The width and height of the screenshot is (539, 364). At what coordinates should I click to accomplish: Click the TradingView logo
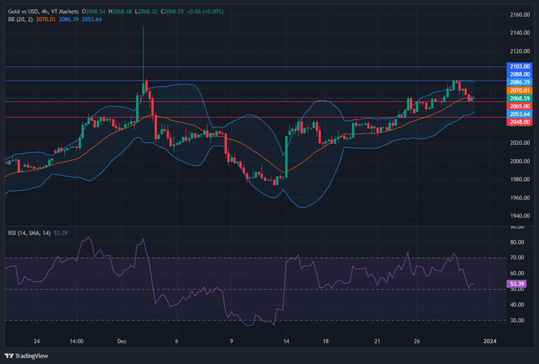tap(27, 355)
